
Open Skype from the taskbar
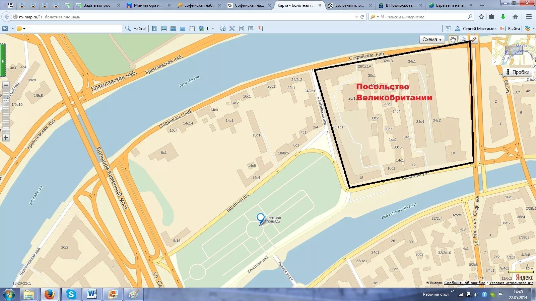pyautogui.click(x=71, y=294)
